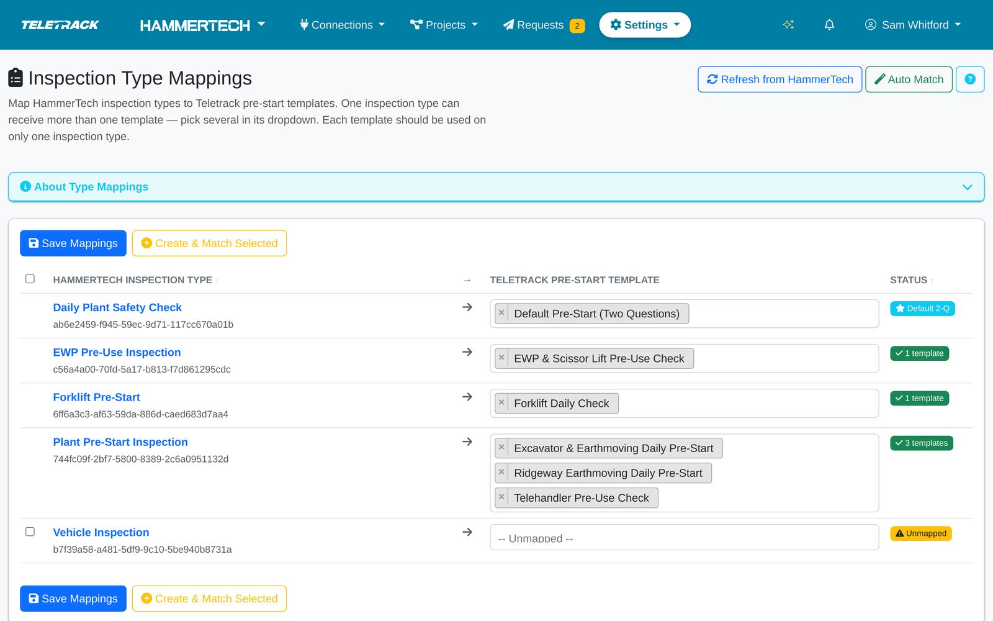Viewport: 993px width, 621px height.
Task: Tick the Vehicle Inspection row checkbox
Action: (30, 532)
